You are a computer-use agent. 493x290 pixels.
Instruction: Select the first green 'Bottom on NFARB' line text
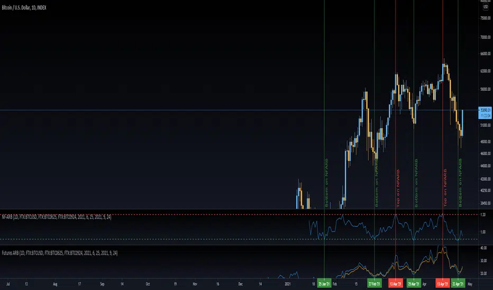pos(327,182)
